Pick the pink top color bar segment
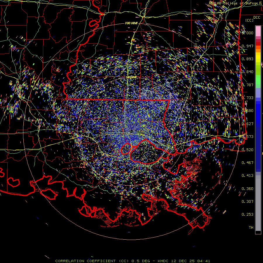 258,31
